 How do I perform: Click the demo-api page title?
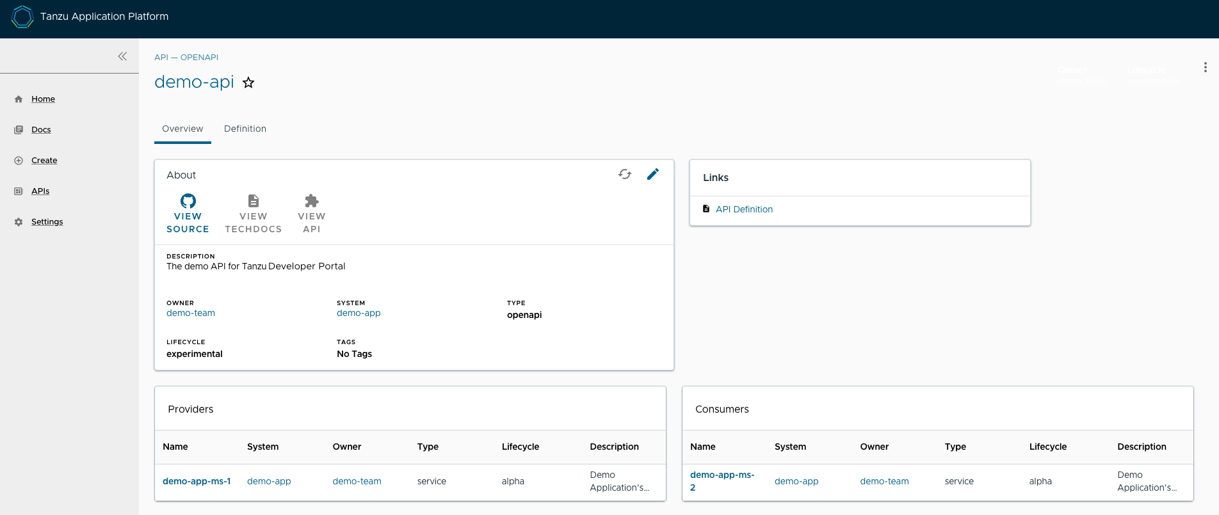tap(194, 82)
